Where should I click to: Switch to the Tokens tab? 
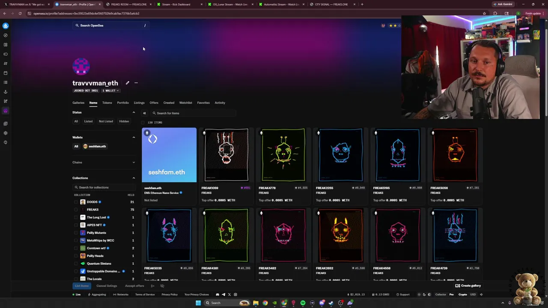pos(107,103)
